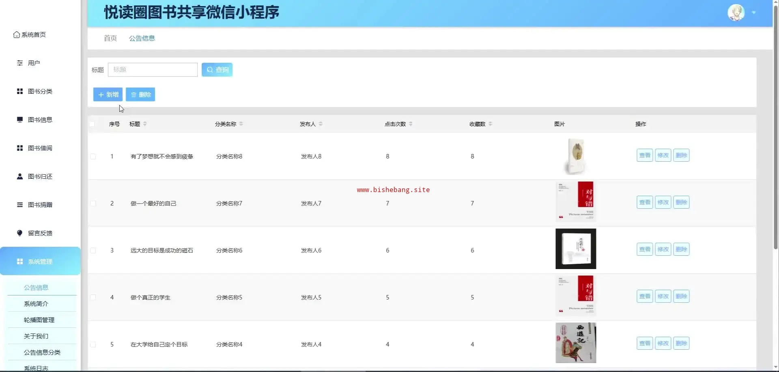Open 图书借阅 in the sidebar

pyautogui.click(x=40, y=148)
